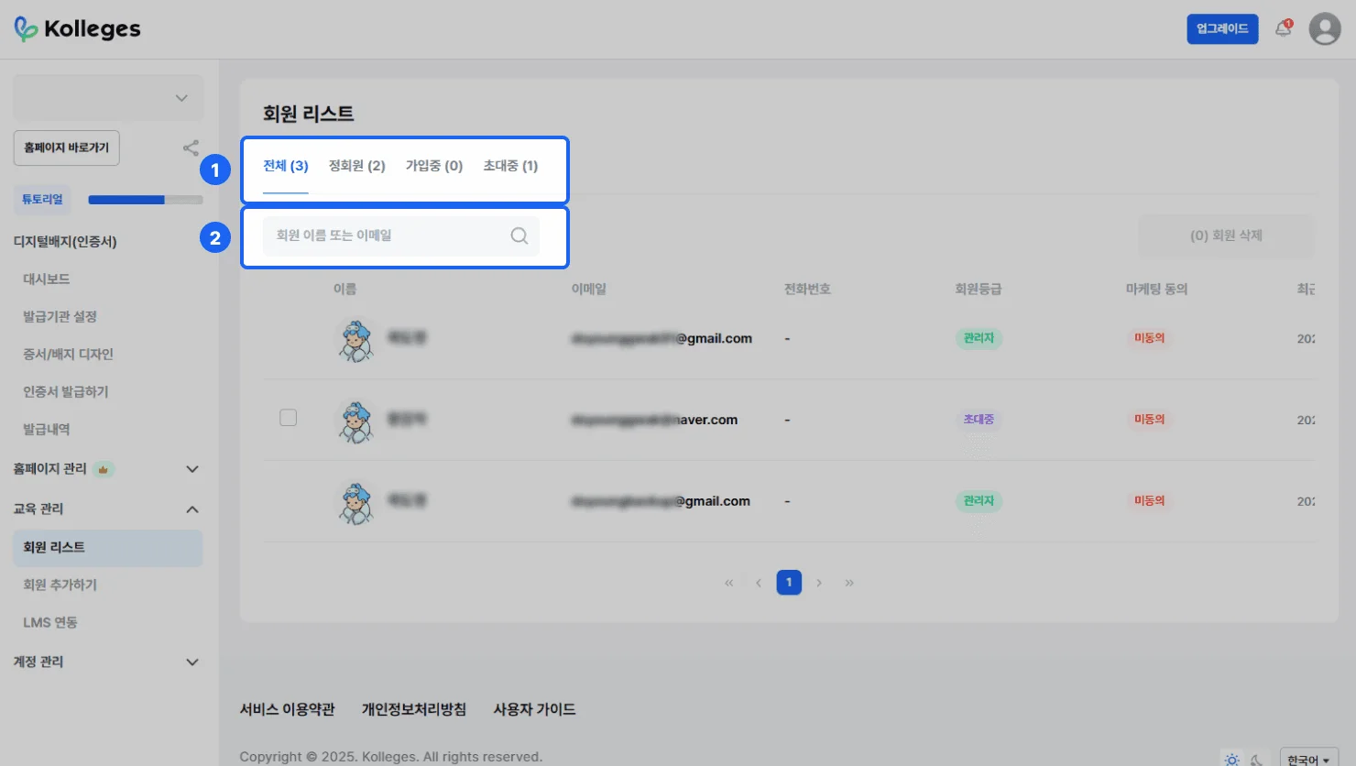
Task: Click the 마케팅 동의 column header
Action: [1156, 290]
